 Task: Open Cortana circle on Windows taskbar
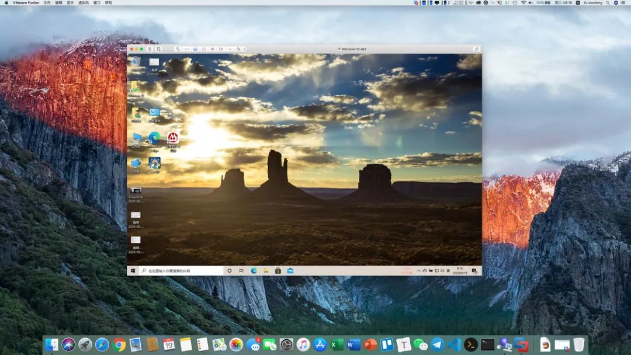tap(230, 271)
